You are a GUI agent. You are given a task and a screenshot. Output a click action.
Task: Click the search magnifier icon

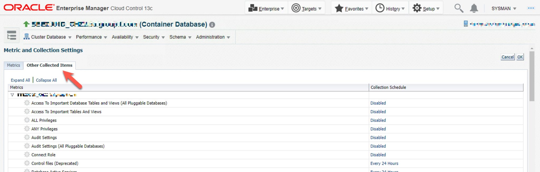point(459,8)
